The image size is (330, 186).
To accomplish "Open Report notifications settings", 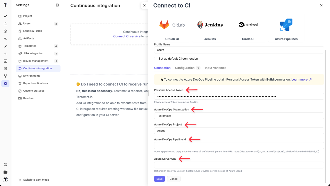I will tap(36, 83).
